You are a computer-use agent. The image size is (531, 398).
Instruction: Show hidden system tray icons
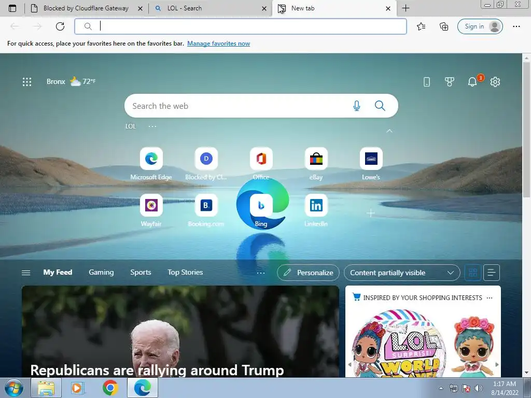click(x=441, y=388)
